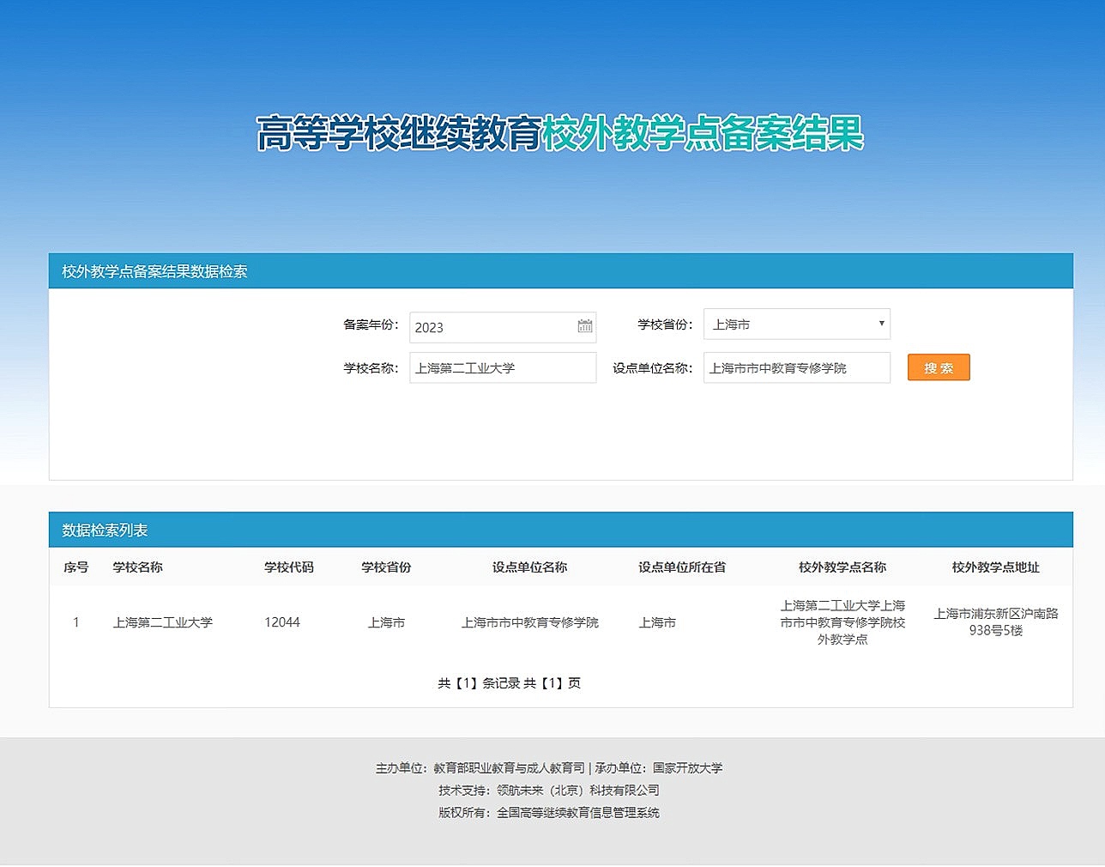Click footer text 主办单位 教育部职业教育与成人教育司
This screenshot has height=867, width=1105.
point(480,768)
